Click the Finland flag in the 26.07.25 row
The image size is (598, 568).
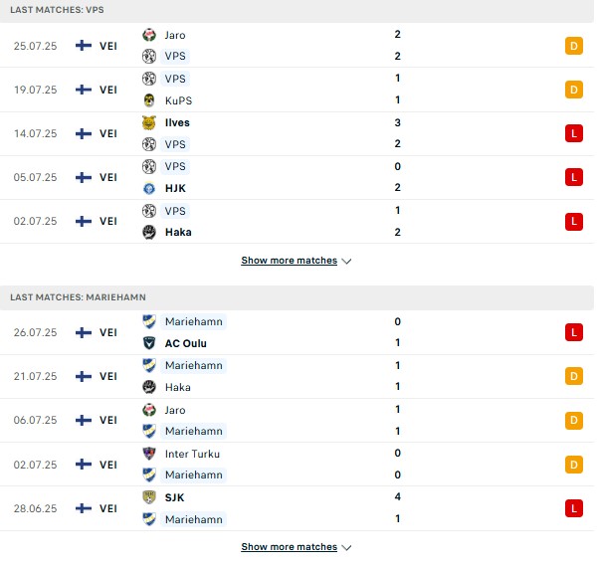(84, 333)
